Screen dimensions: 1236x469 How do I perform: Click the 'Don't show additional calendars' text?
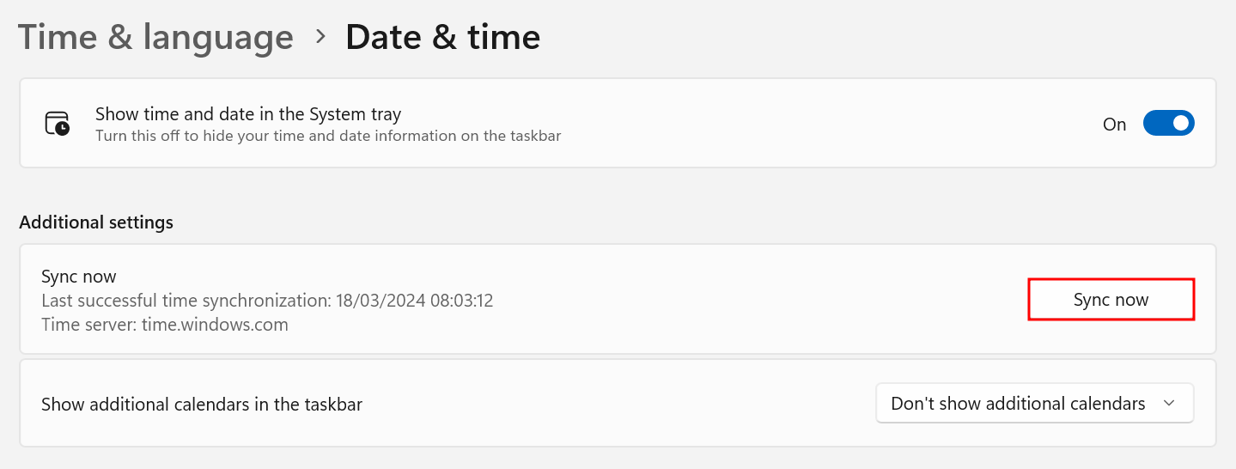click(1018, 404)
